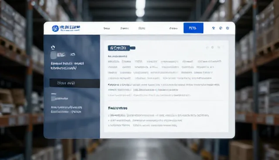
Task: Click the small icon beside lower sidebar label
Action: point(53,98)
